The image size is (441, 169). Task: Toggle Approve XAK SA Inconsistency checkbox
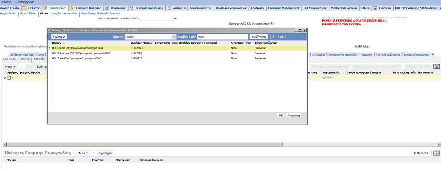point(273,23)
